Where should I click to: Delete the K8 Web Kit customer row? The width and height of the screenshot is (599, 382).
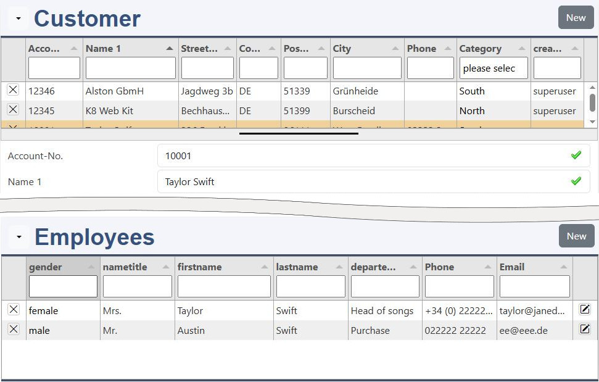coord(13,110)
